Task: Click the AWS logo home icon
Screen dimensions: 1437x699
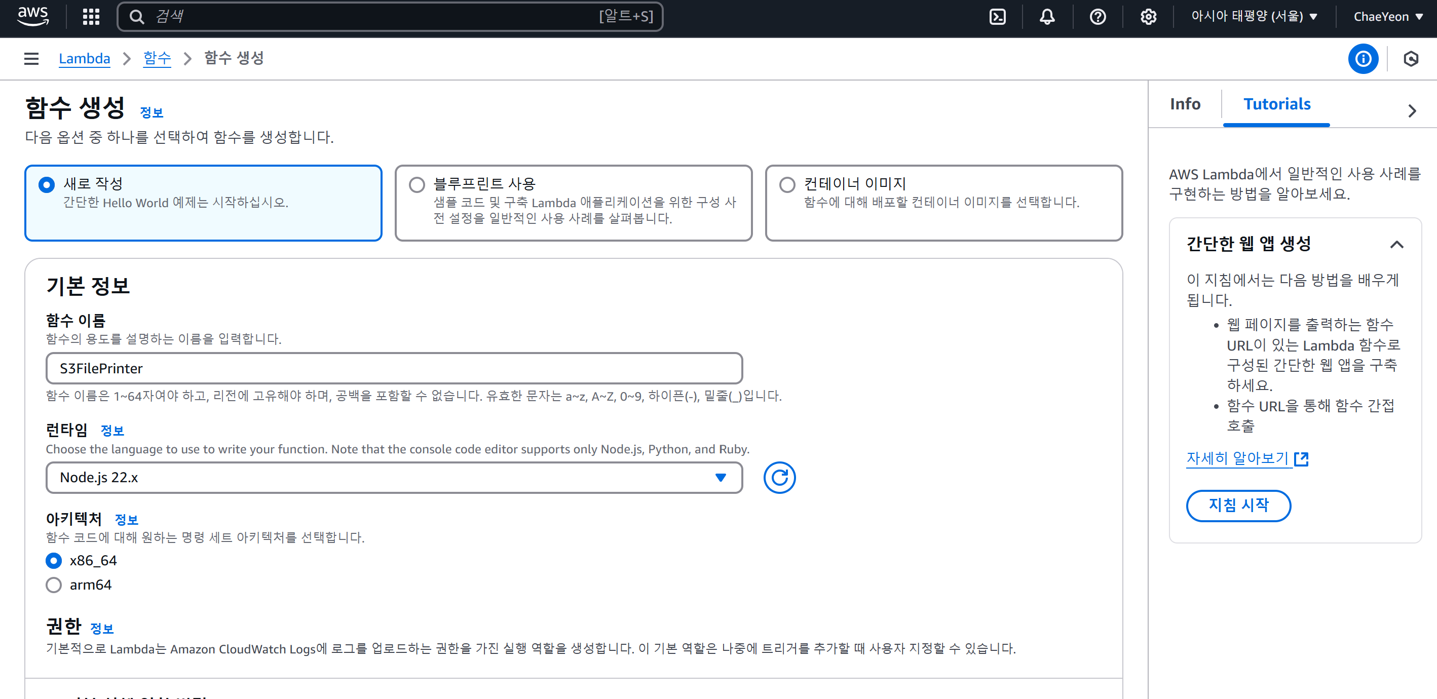Action: [32, 16]
